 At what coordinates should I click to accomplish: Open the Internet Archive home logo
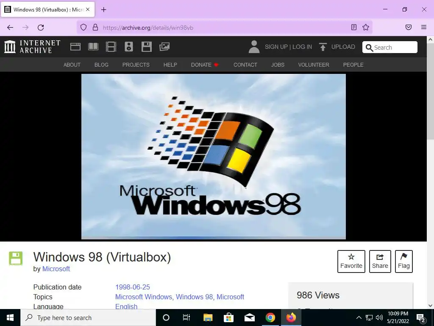(32, 47)
